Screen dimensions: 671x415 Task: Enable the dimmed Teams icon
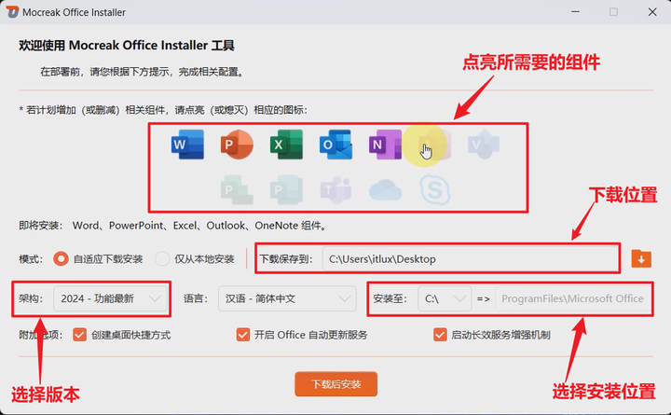click(x=335, y=189)
